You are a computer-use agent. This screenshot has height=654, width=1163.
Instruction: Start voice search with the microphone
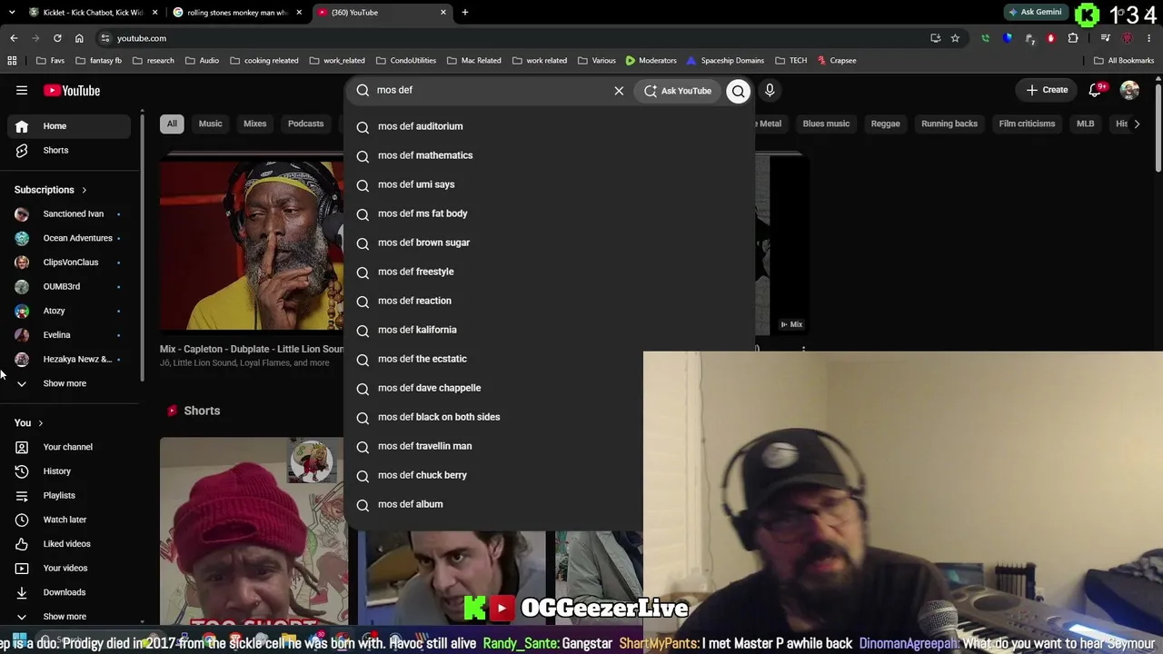(770, 91)
